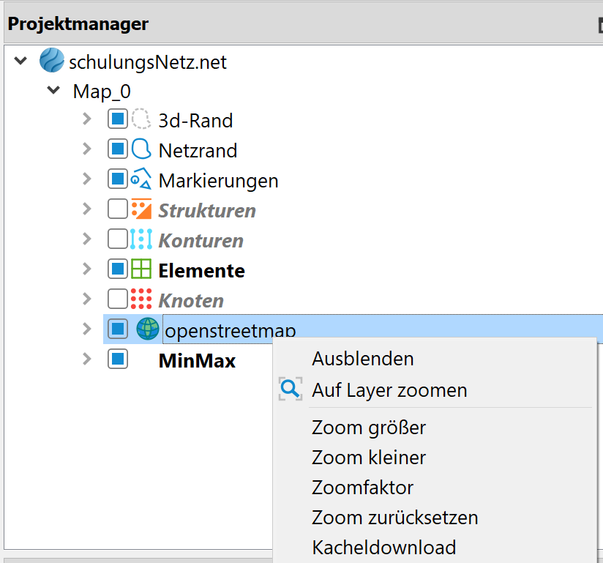Click the 3d-Rand dashed outline layer icon
Screen dimensions: 603x563
pos(141,119)
